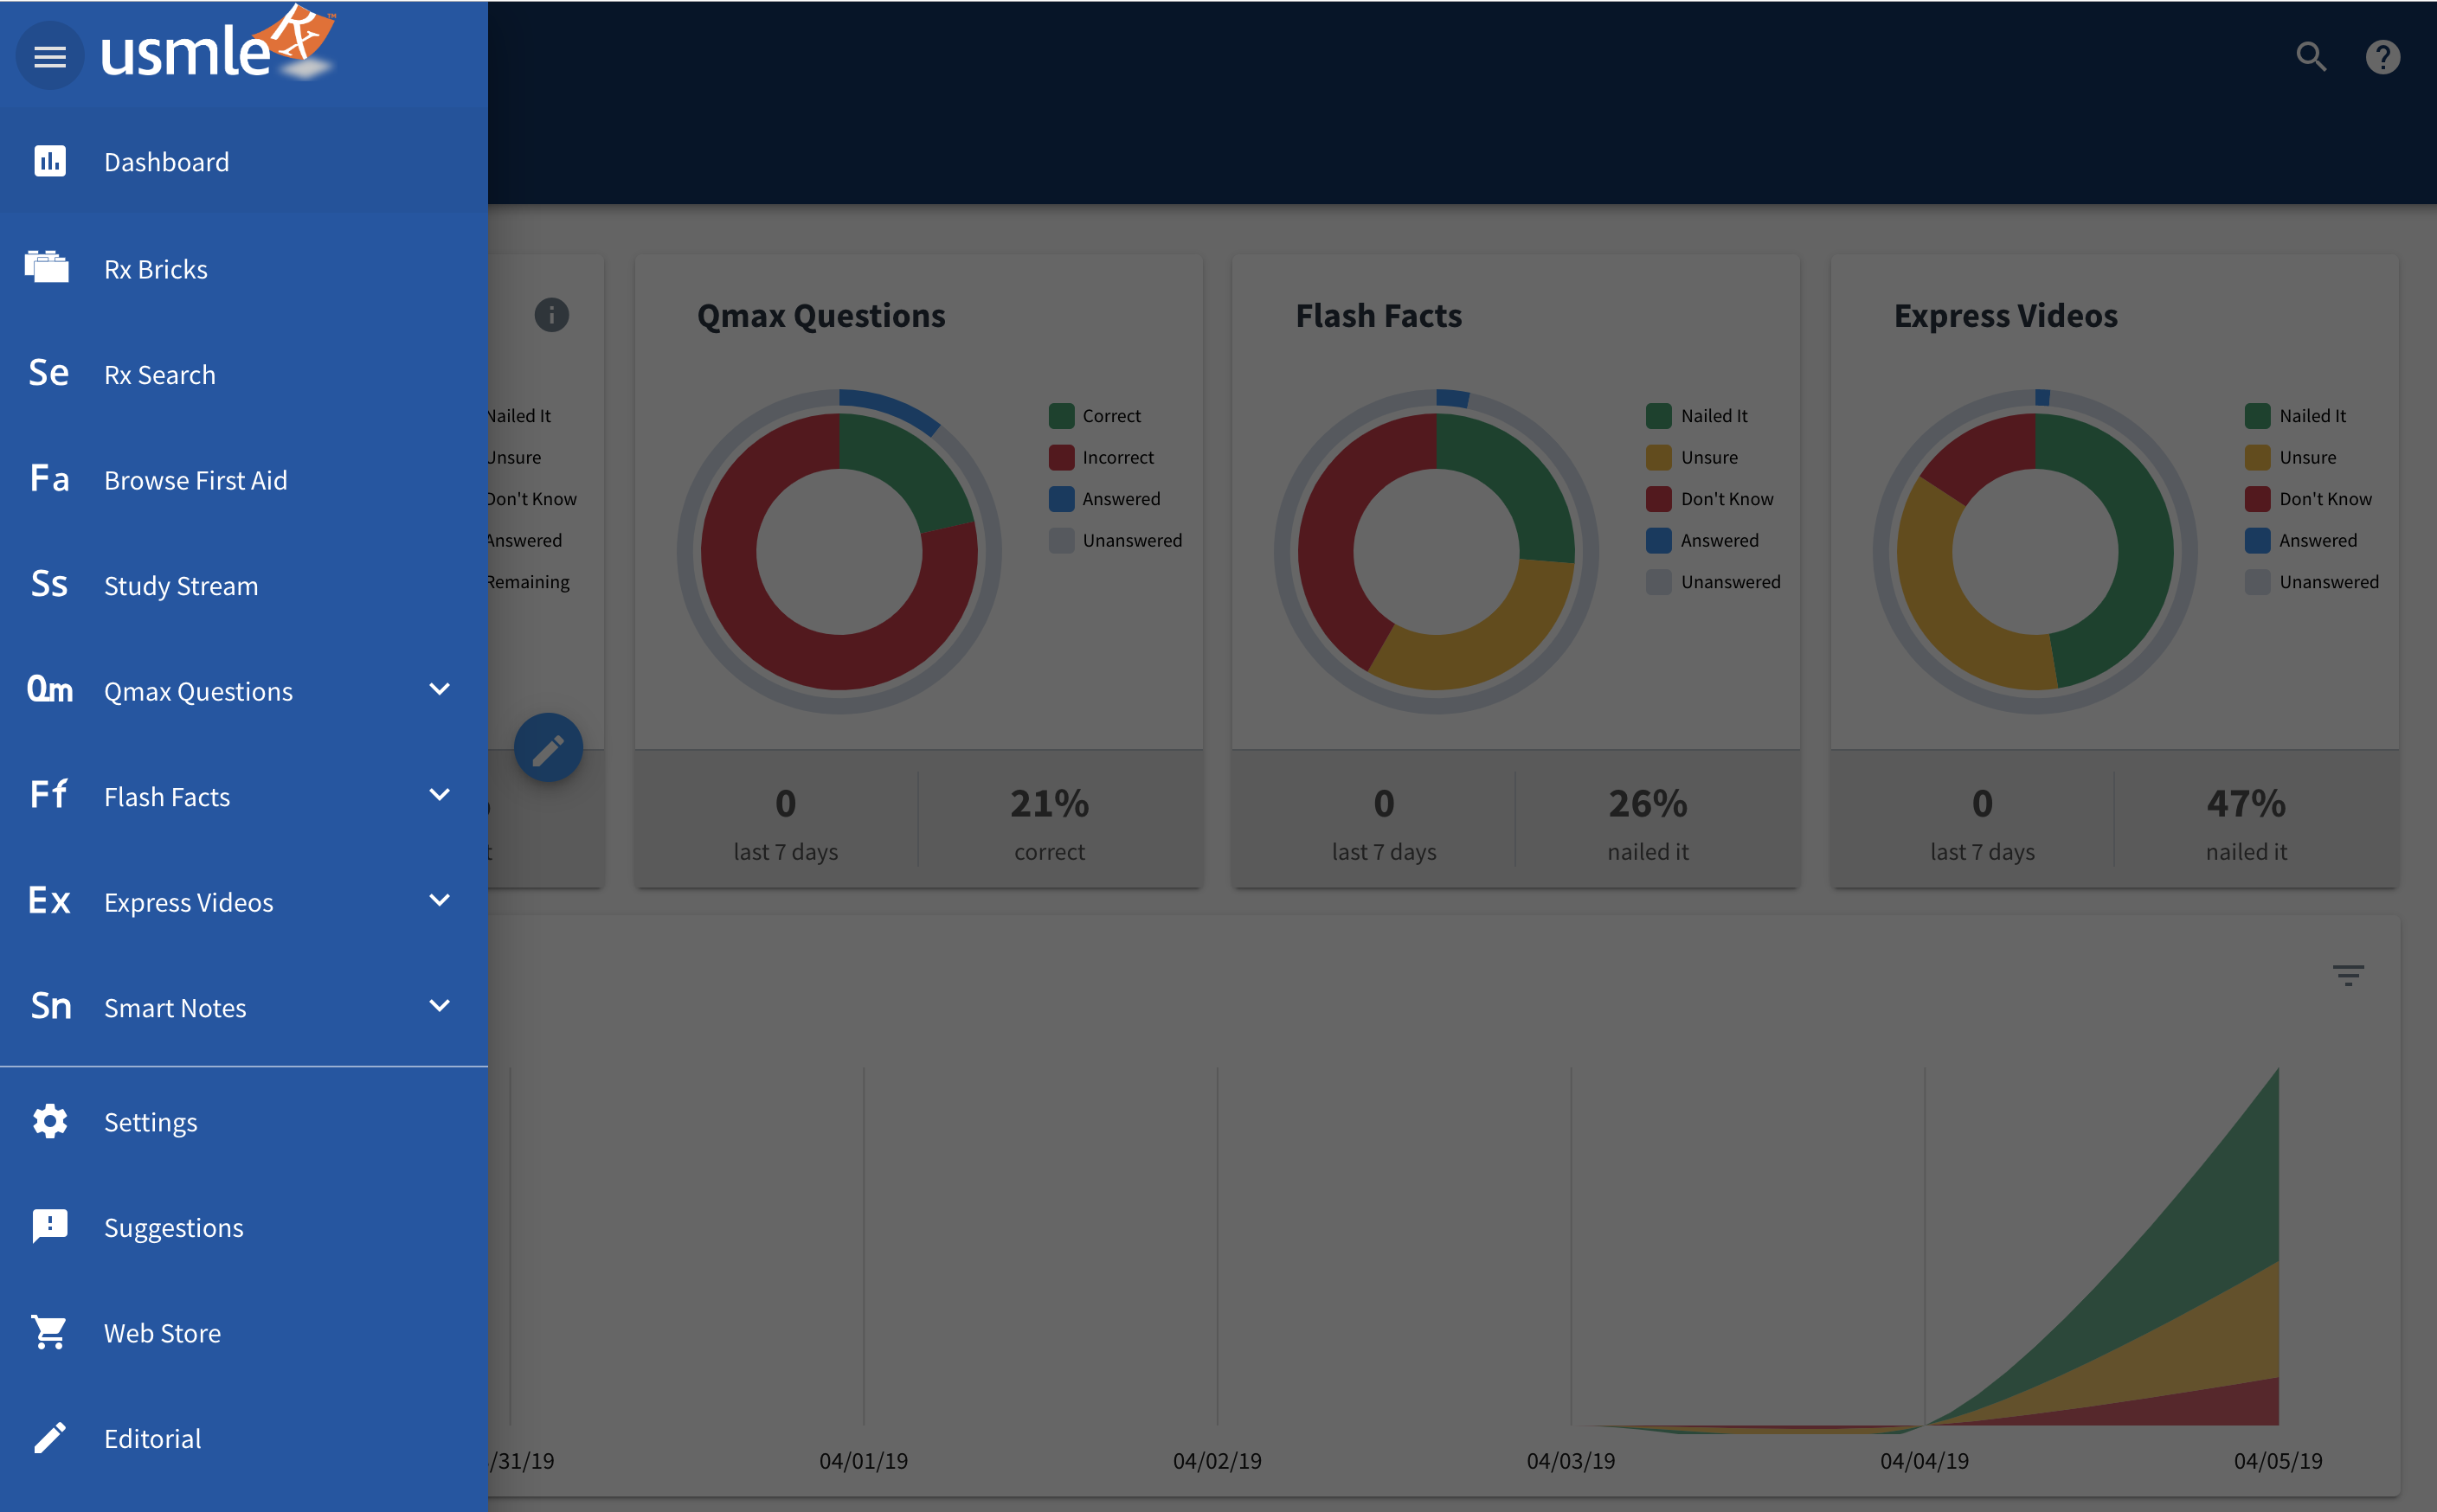Open Suggestions
This screenshot has height=1512, width=2437.
(x=244, y=1227)
